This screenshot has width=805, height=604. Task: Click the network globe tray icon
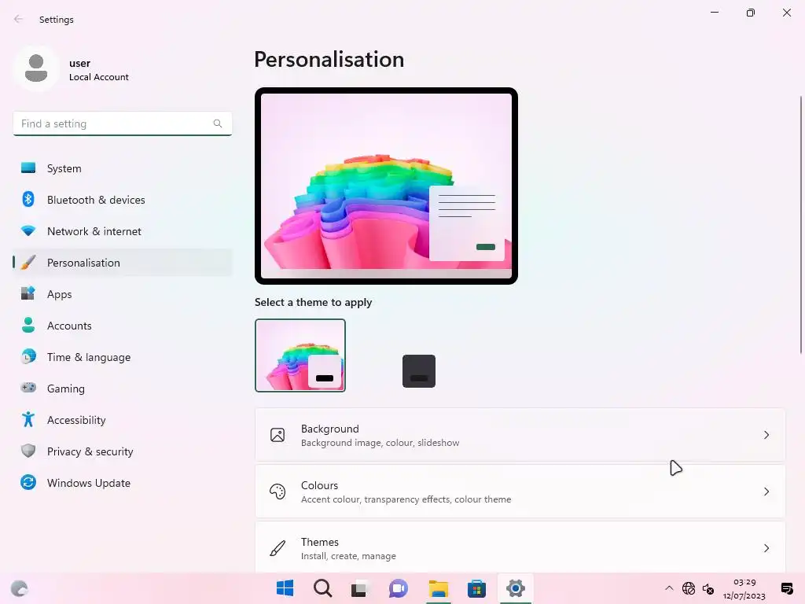click(x=689, y=588)
